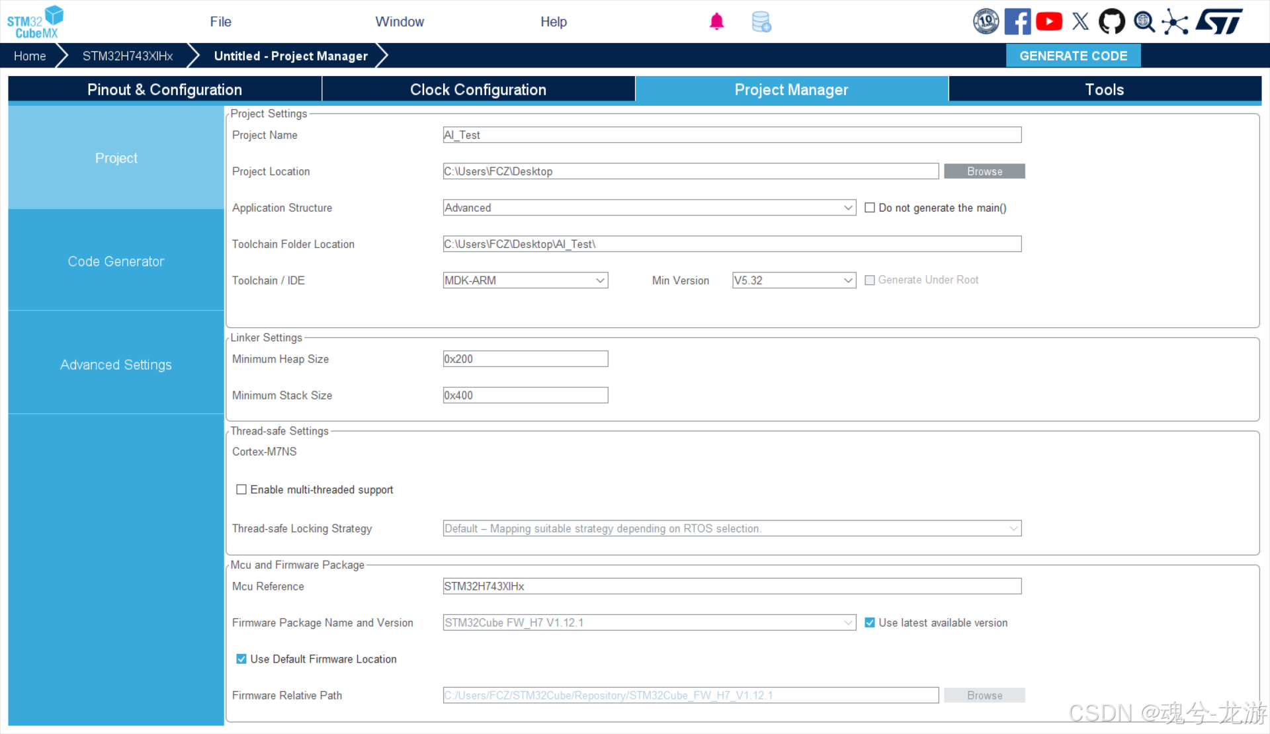Expand the Application Structure dropdown
The height and width of the screenshot is (734, 1270).
pos(849,208)
